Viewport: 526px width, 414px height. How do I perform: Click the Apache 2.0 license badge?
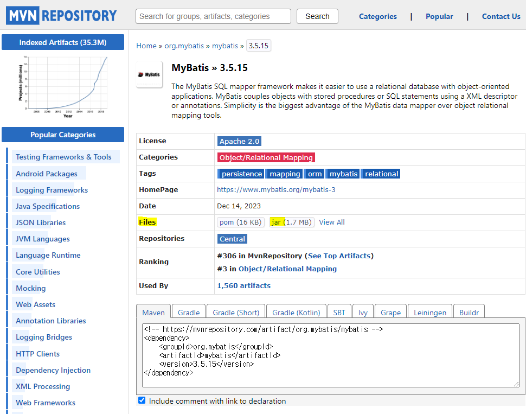[x=239, y=142]
